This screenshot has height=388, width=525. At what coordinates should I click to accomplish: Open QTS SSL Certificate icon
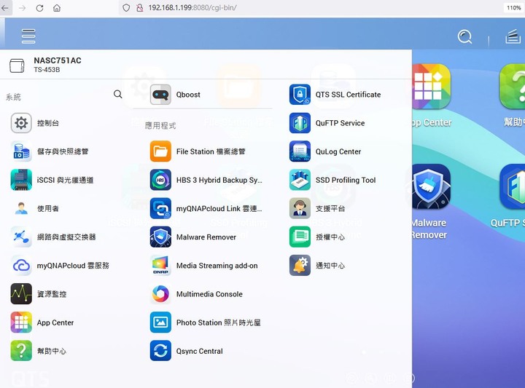(x=300, y=95)
